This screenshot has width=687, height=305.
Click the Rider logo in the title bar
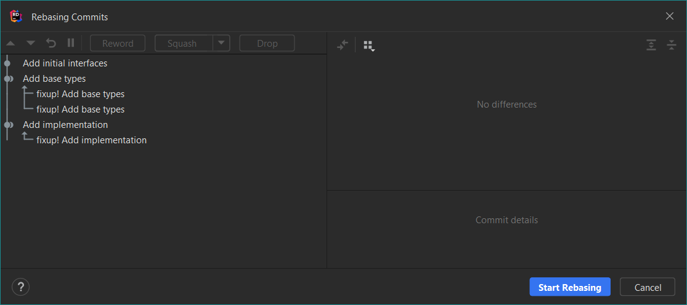point(16,17)
